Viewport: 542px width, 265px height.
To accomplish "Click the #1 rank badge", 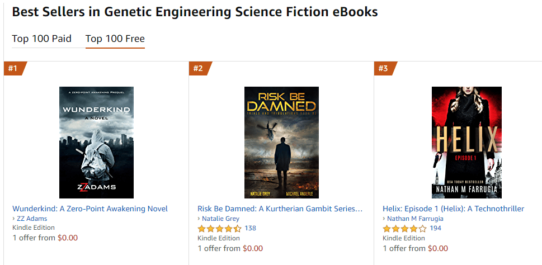I will (13, 68).
